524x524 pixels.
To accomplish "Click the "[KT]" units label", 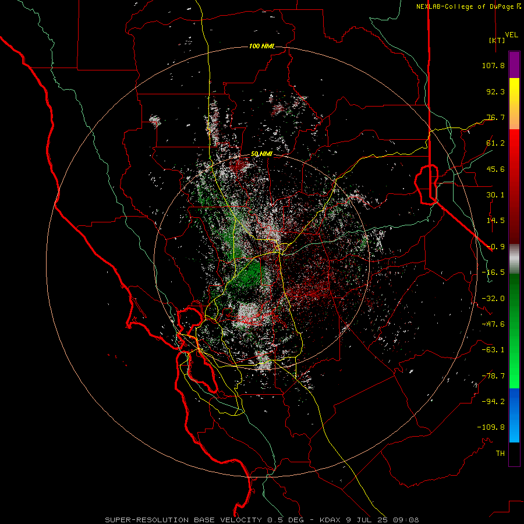I will 497,40.
